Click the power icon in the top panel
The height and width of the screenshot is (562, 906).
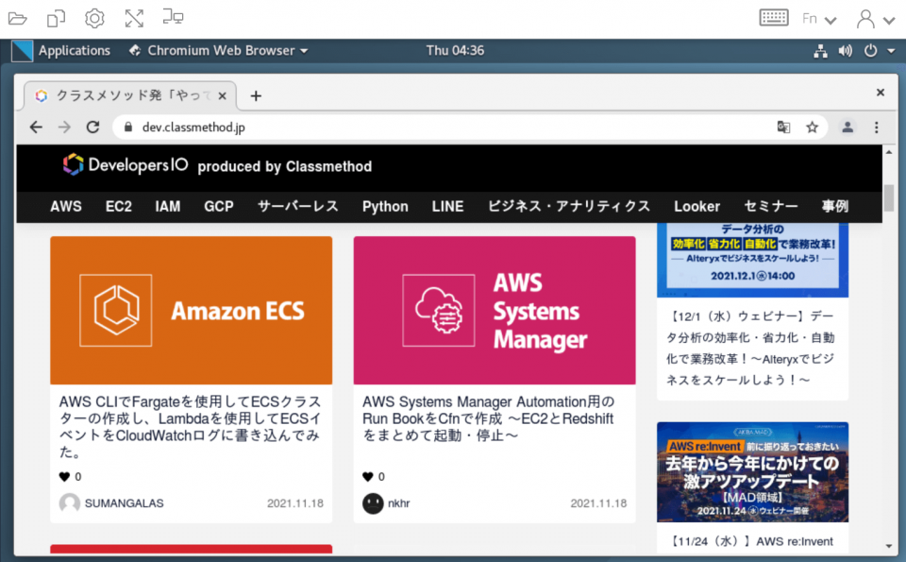click(870, 50)
